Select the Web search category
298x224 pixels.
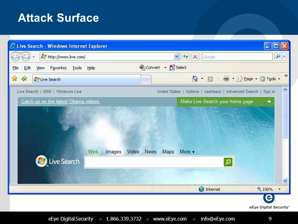pos(93,152)
